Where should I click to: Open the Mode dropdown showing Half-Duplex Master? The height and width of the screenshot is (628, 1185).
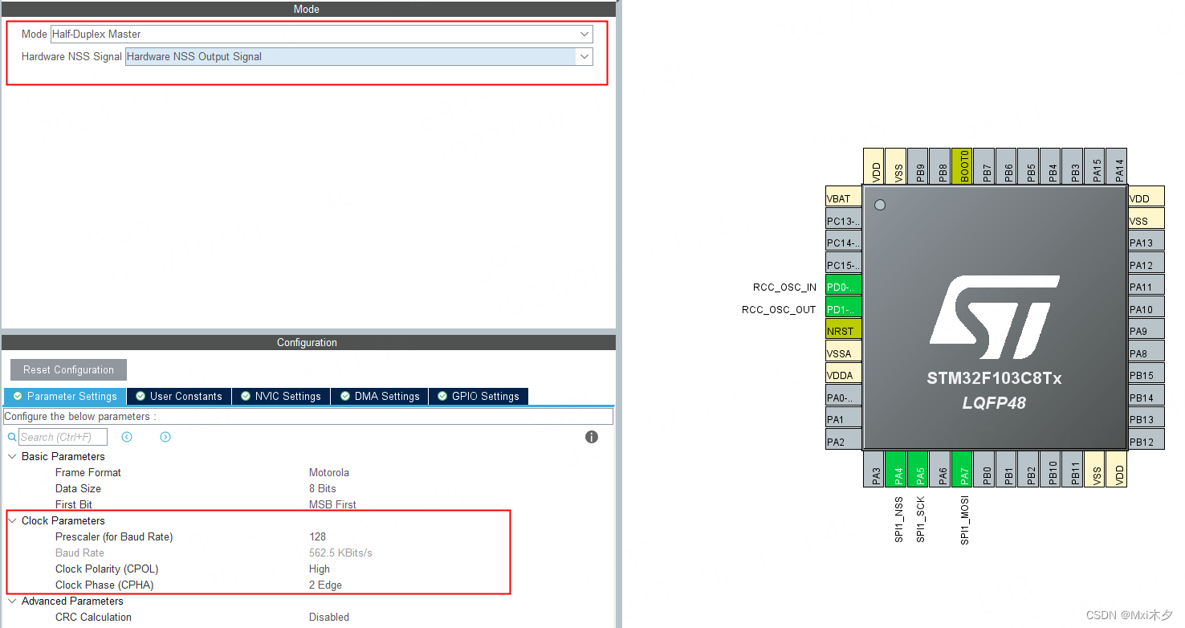(321, 34)
